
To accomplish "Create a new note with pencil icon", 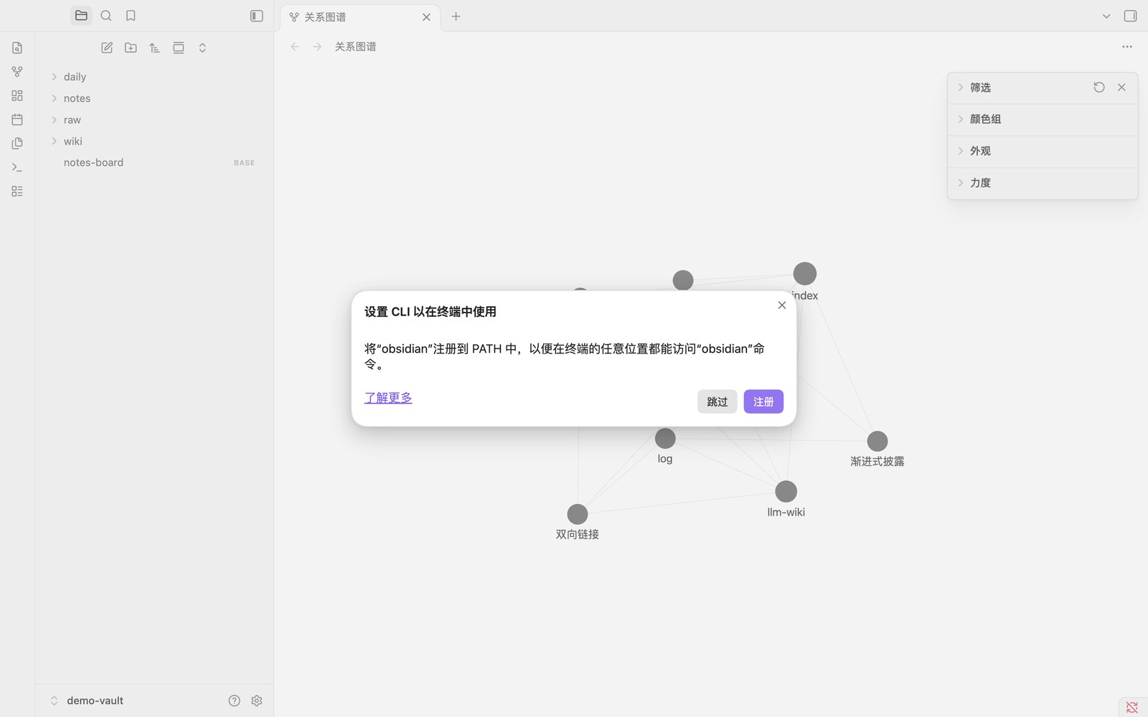I will click(x=107, y=48).
